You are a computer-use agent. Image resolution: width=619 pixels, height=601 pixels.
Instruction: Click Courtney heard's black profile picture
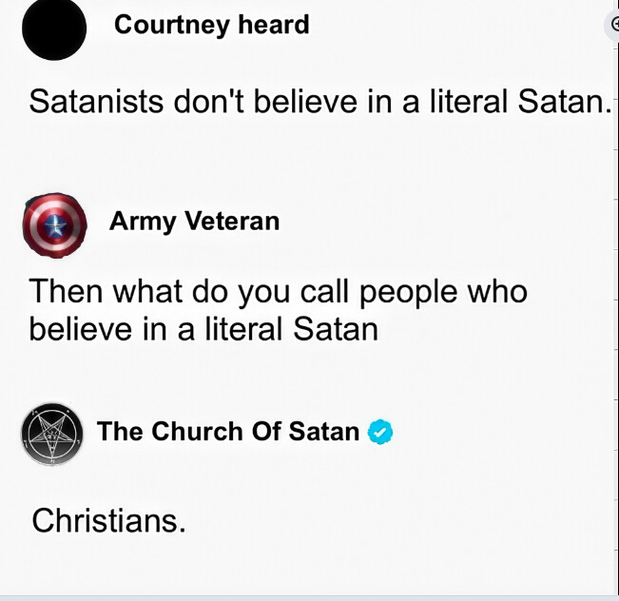(54, 28)
